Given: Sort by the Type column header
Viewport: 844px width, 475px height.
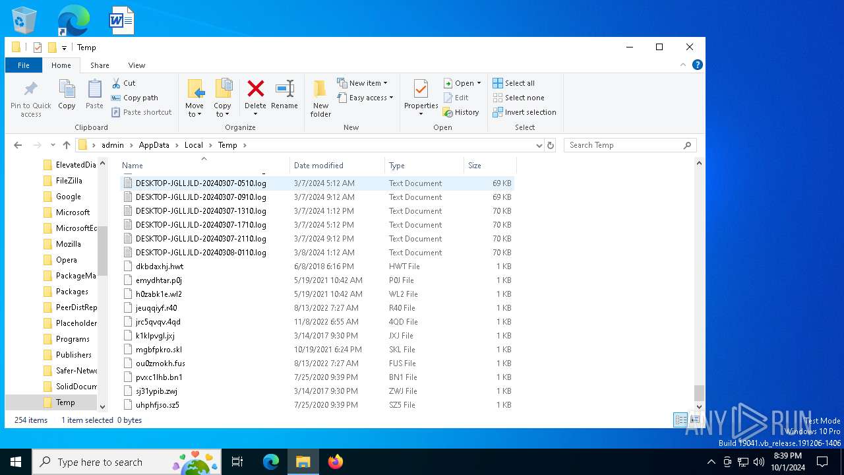Looking at the screenshot, I should [x=425, y=166].
